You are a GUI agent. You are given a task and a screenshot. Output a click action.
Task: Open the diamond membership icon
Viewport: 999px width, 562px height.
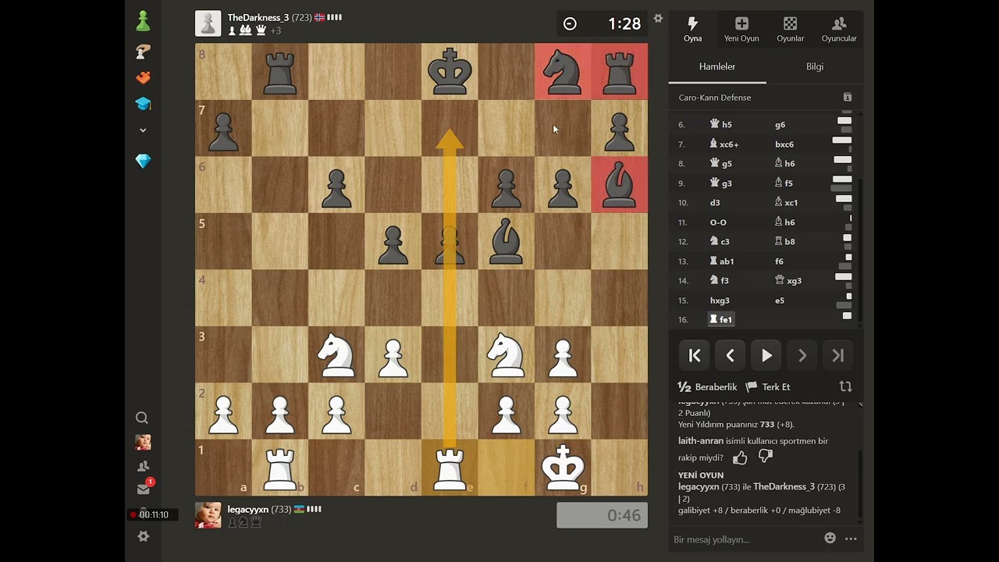[143, 161]
